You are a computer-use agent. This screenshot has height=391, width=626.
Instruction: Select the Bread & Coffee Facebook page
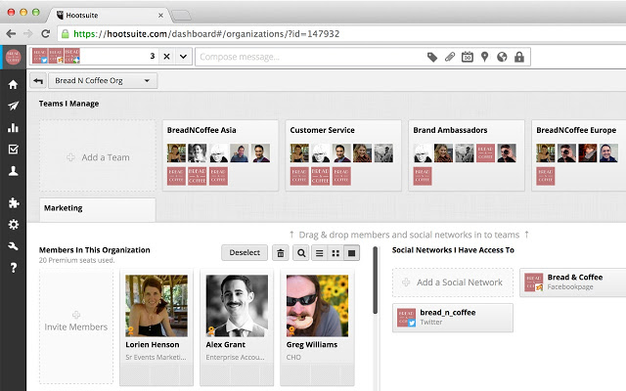573,282
